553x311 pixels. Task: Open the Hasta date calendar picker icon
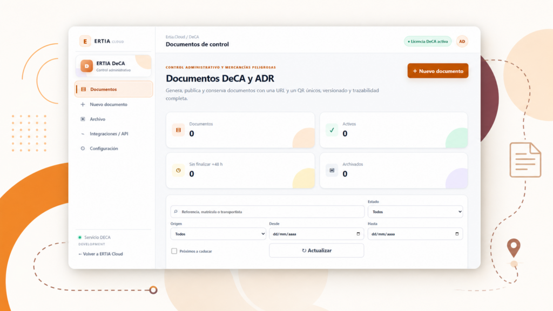pos(457,234)
